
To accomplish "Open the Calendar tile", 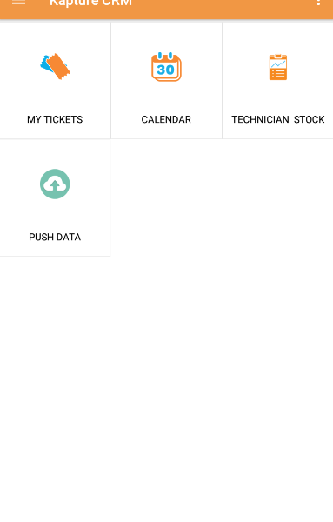I will pyautogui.click(x=166, y=80).
